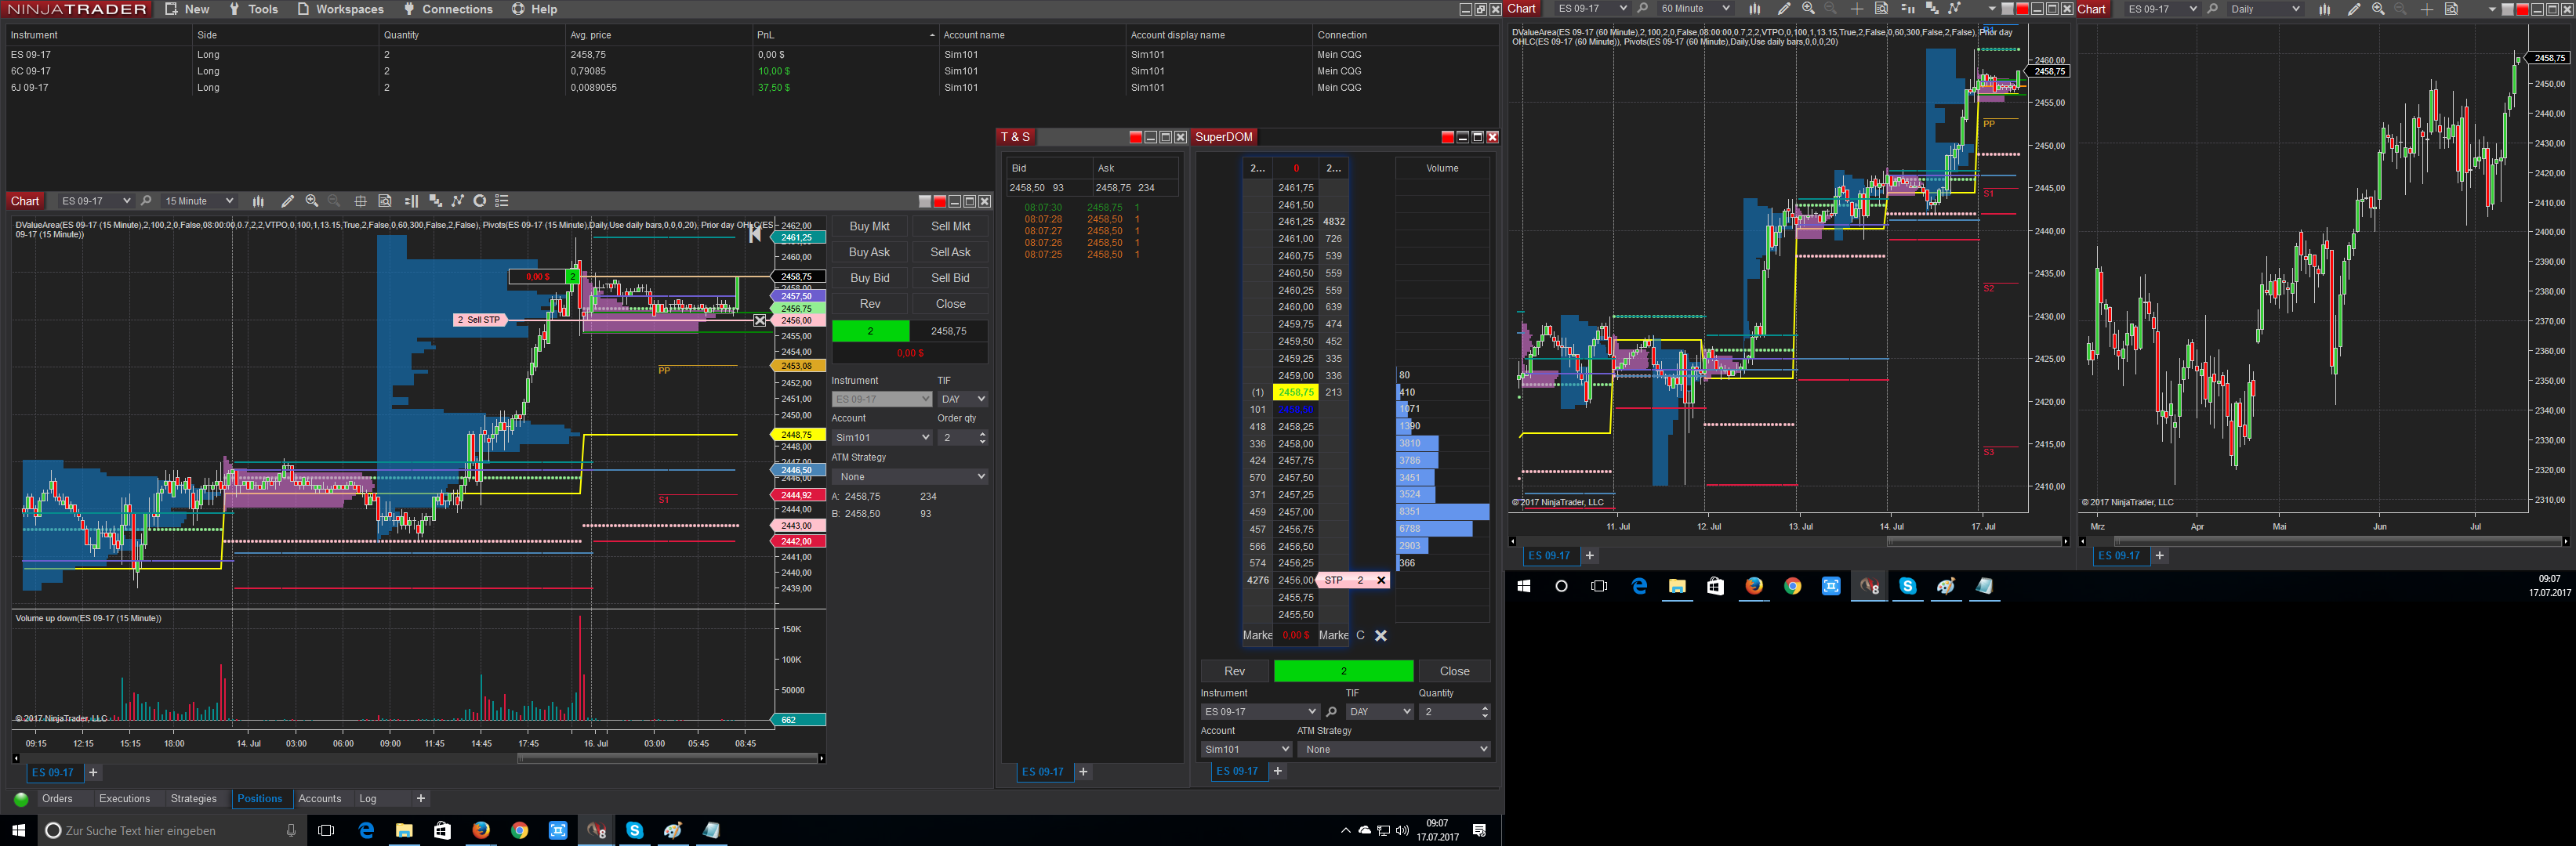The image size is (2576, 846).
Task: Click the Windows Start button
Action: coord(18,830)
